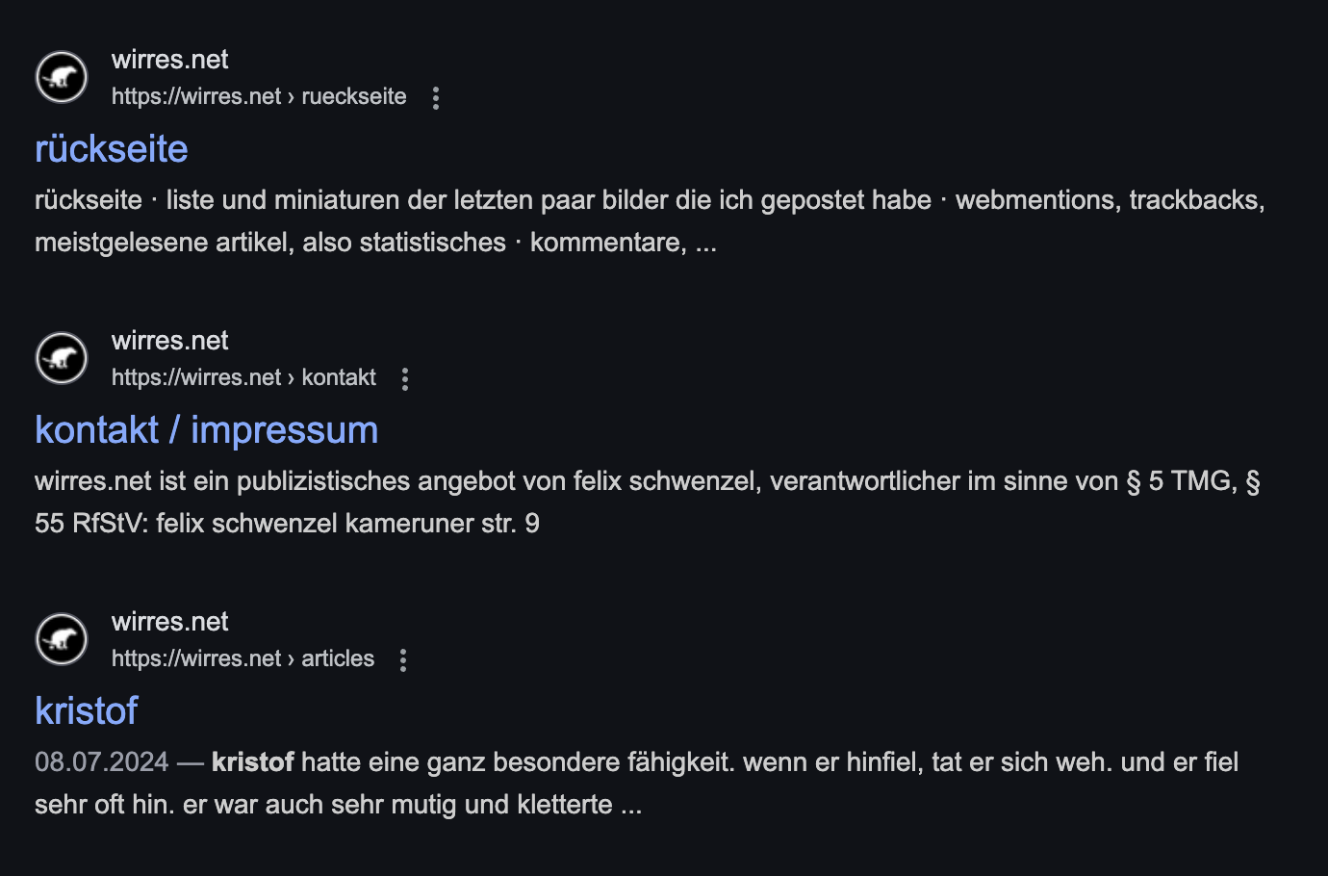
Task: Click the wirres.net favicon beside the kontakt result
Action: click(x=62, y=358)
